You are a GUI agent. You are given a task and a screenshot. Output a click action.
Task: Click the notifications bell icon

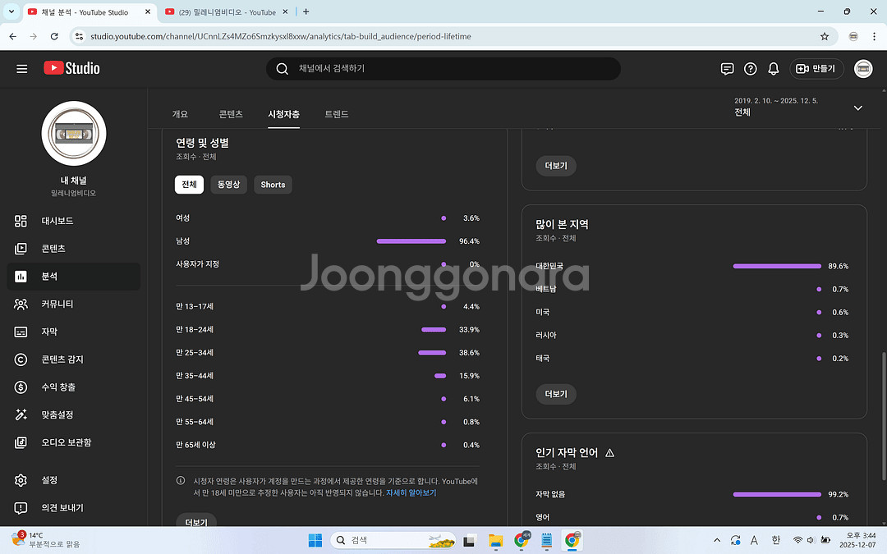click(x=773, y=69)
